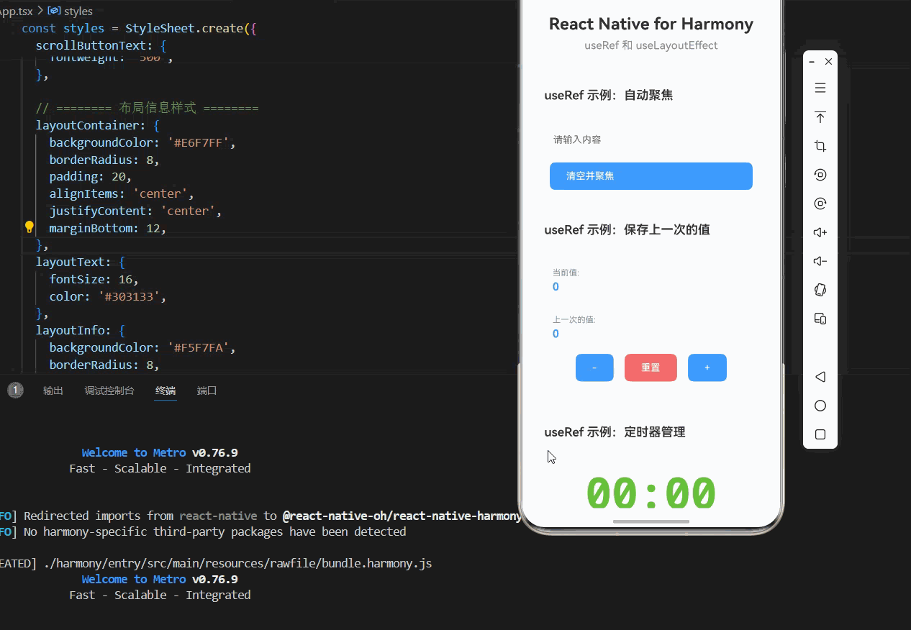Image resolution: width=911 pixels, height=630 pixels.
Task: Click the useRef 示例：定时器管理 heading
Action: click(x=615, y=432)
